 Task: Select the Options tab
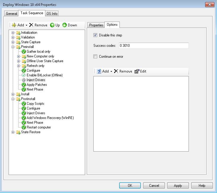tap(112, 25)
